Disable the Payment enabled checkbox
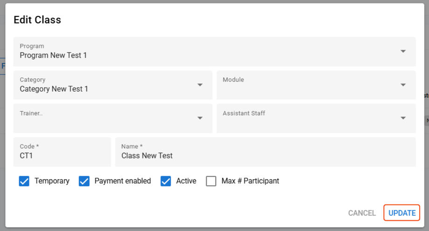429x231 pixels. coord(84,181)
